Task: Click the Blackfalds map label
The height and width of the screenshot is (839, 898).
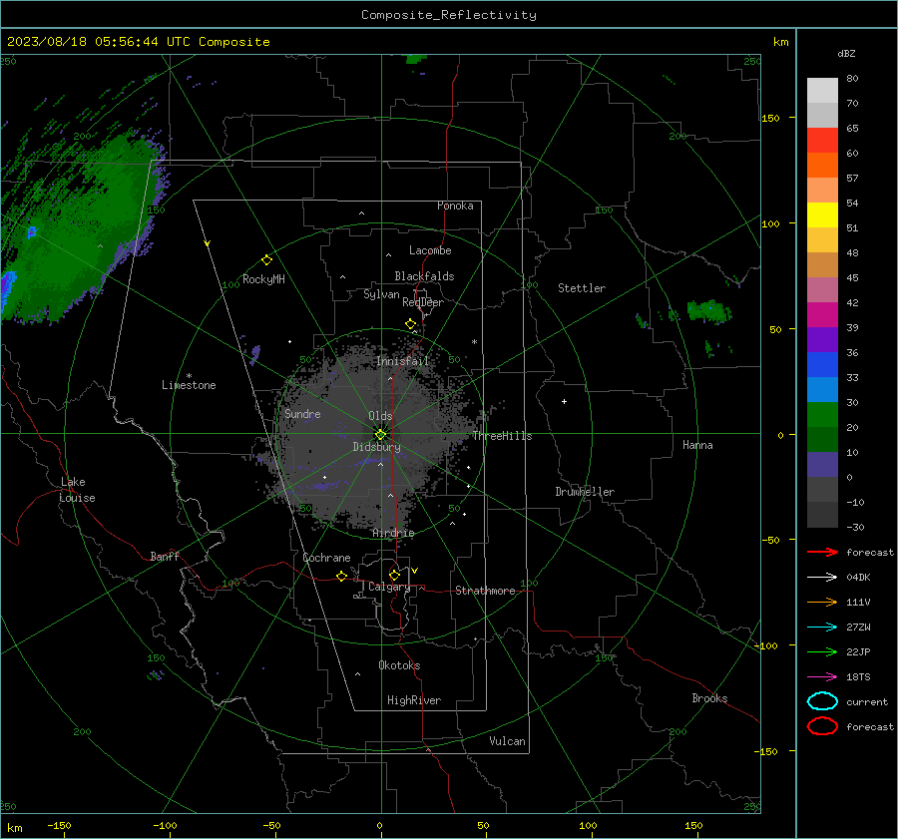Action: pos(424,276)
